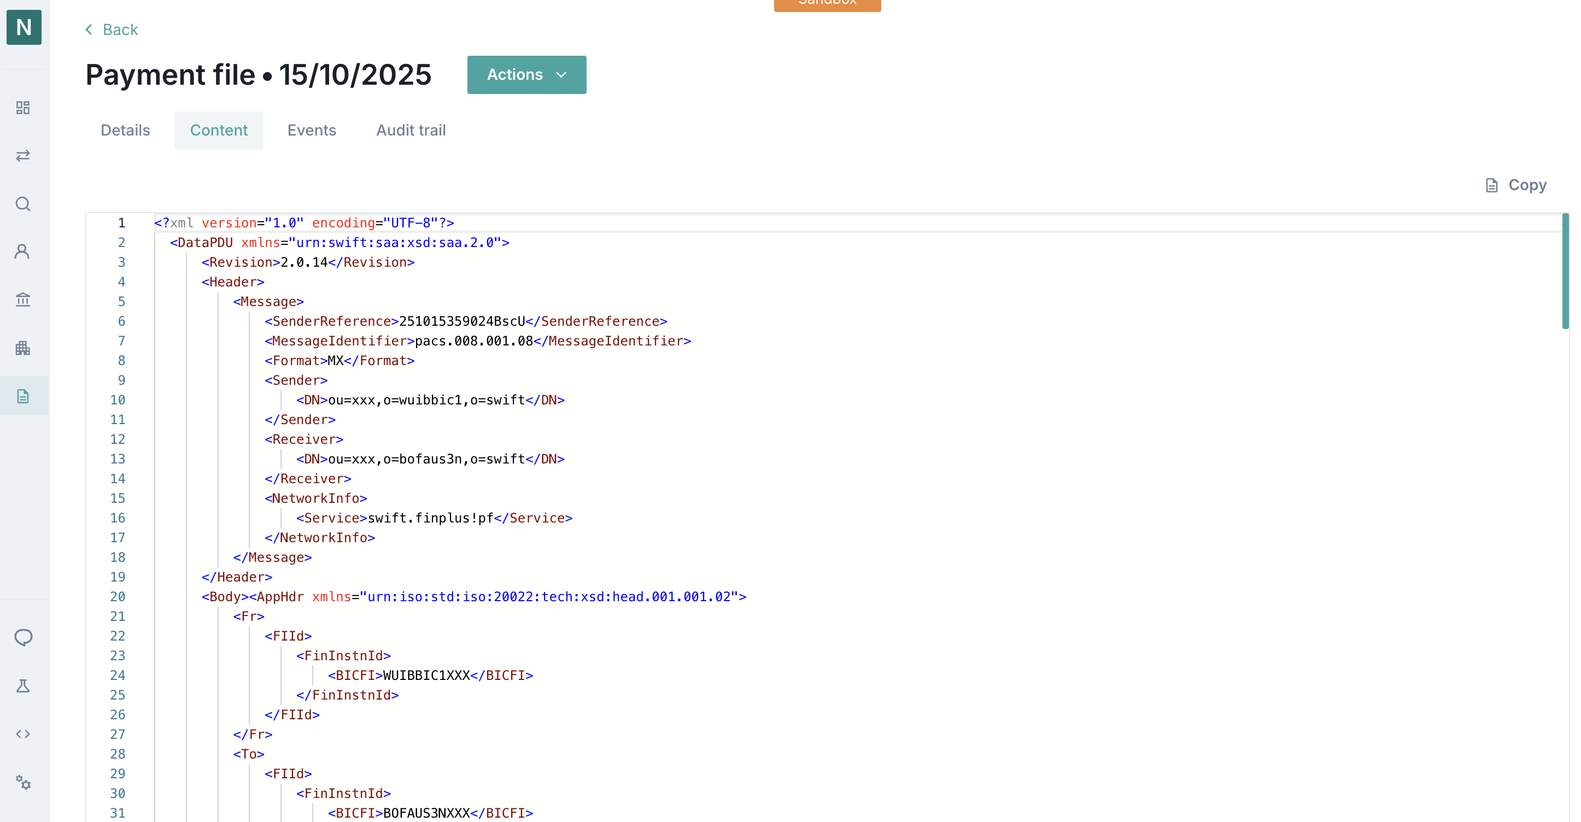Screen dimensions: 1581x822
Task: Select the document files sidebar icon
Action: pyautogui.click(x=24, y=396)
